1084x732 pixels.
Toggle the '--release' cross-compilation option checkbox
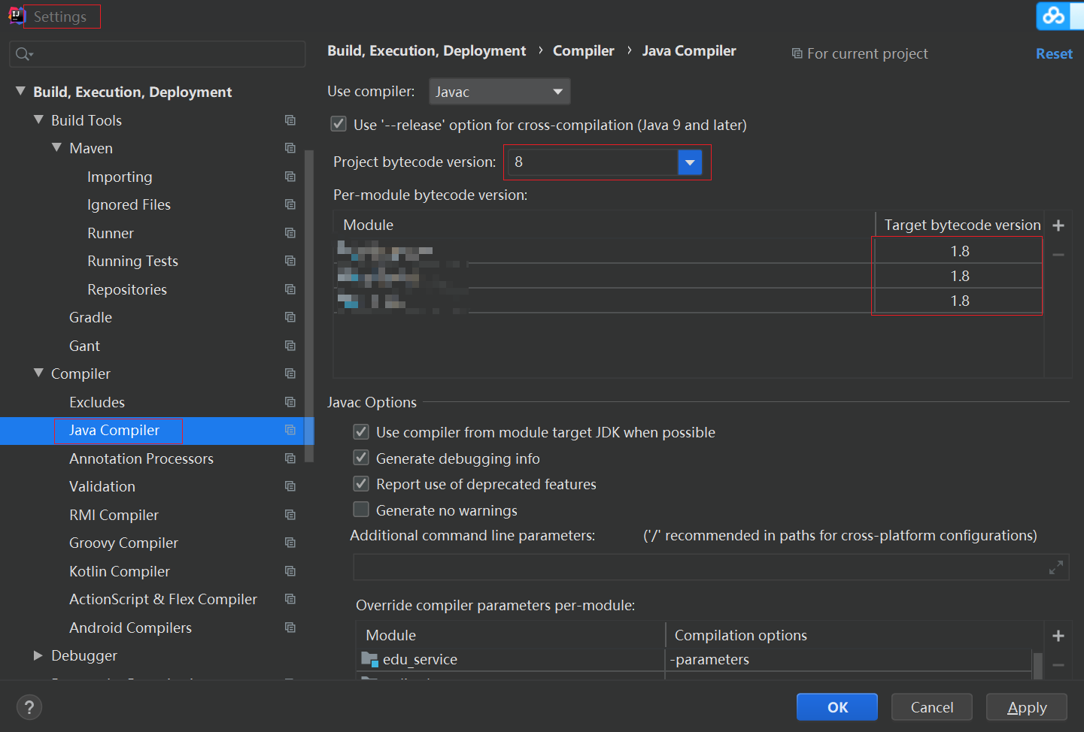[339, 124]
